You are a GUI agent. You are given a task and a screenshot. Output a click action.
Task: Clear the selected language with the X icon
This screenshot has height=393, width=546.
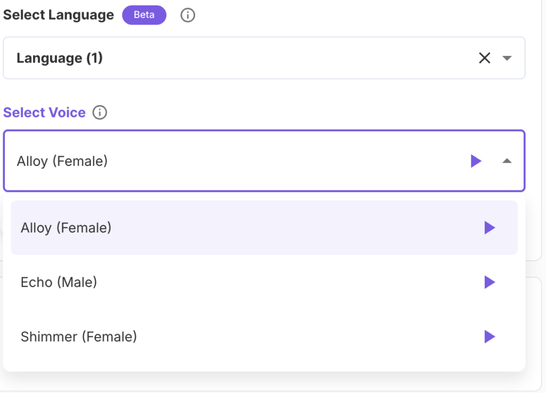click(x=484, y=58)
